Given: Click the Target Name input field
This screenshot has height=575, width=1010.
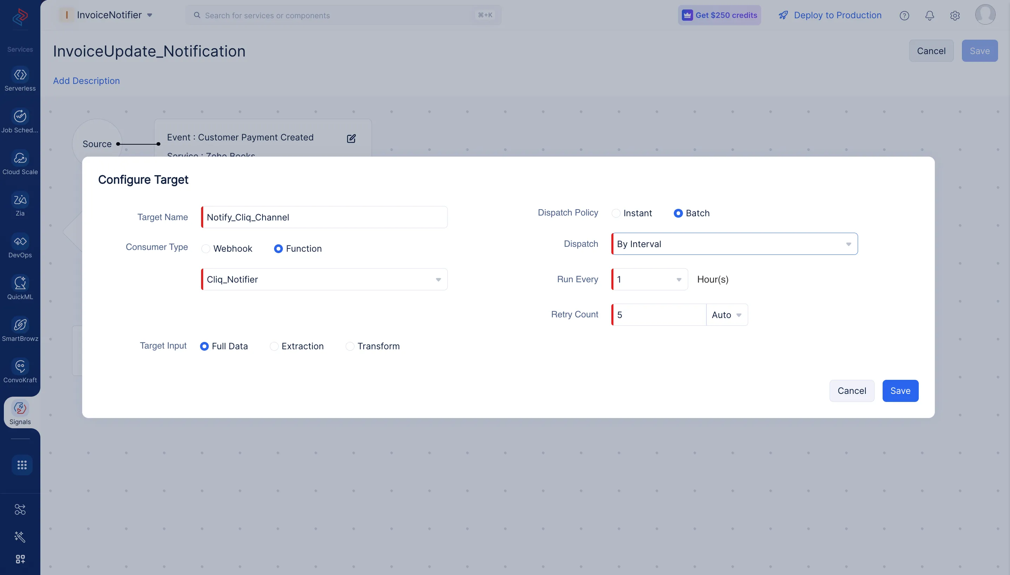Looking at the screenshot, I should [x=324, y=217].
